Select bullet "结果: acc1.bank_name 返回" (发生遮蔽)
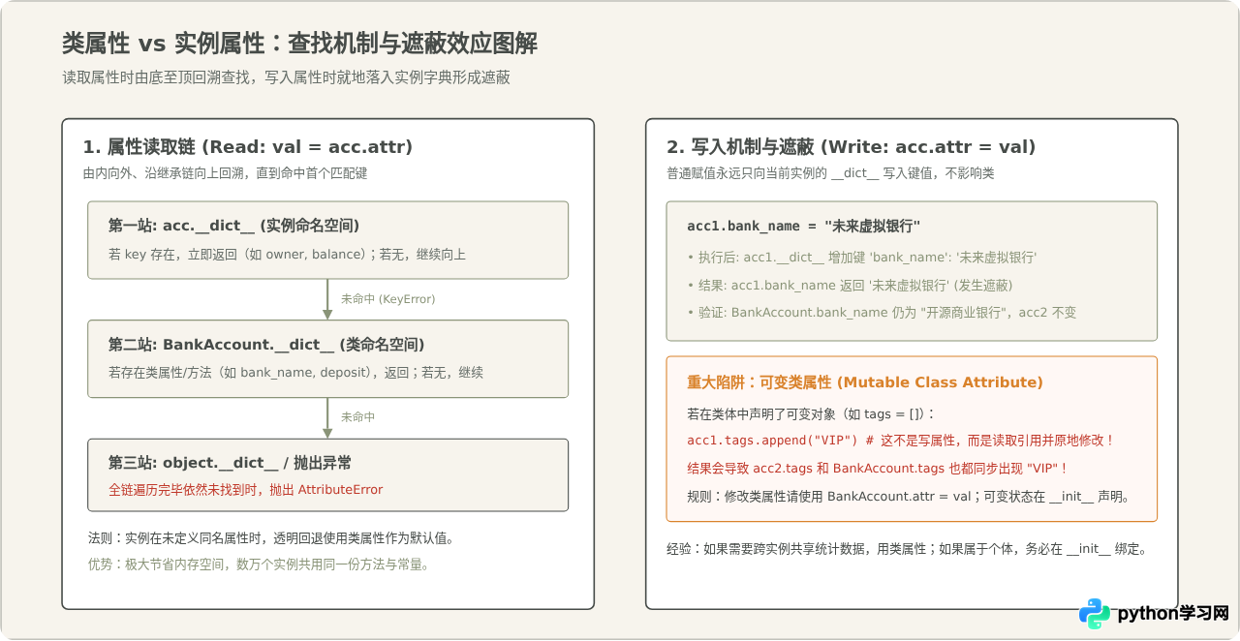1240x641 pixels. (851, 286)
